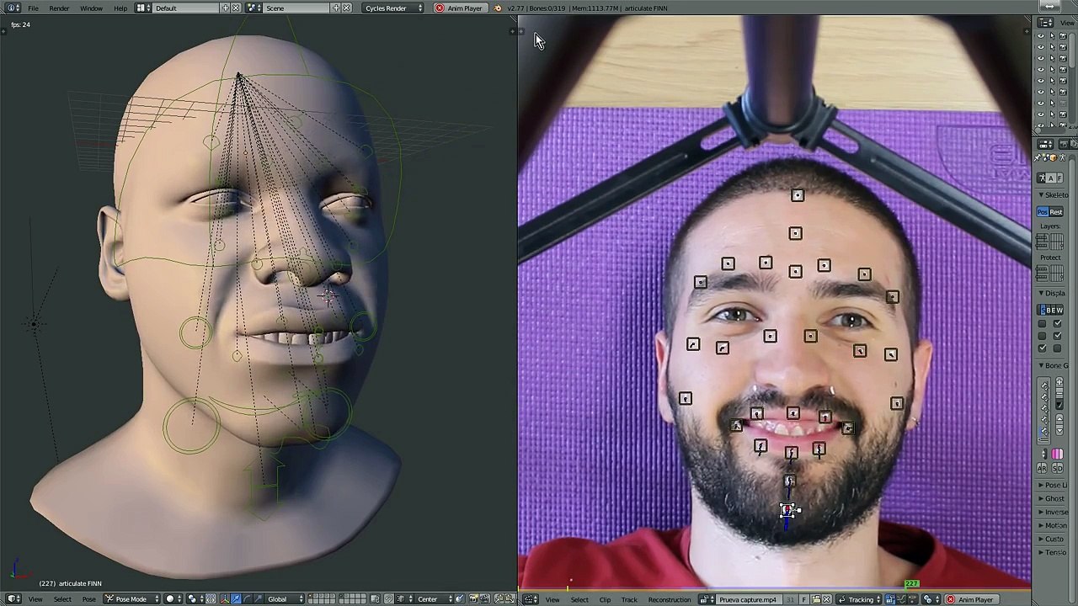Open the Global orientation dropdown
1078x606 pixels.
click(285, 598)
